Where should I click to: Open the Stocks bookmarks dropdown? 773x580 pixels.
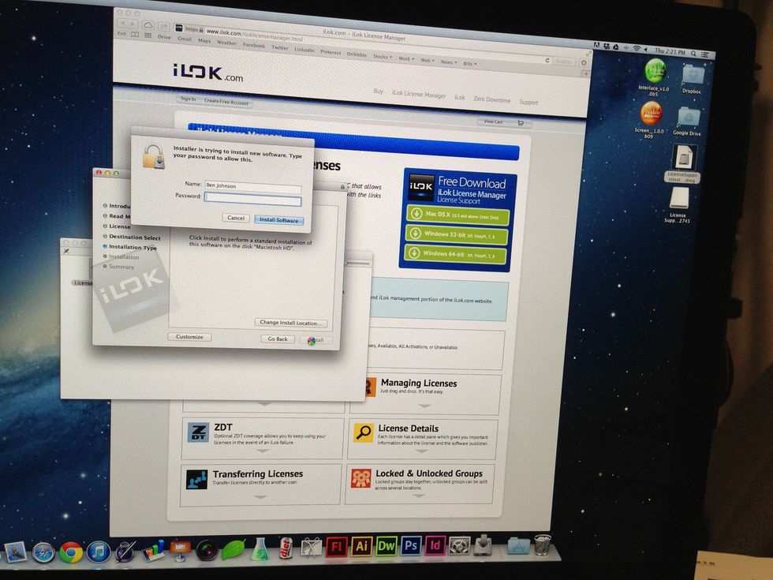(383, 57)
